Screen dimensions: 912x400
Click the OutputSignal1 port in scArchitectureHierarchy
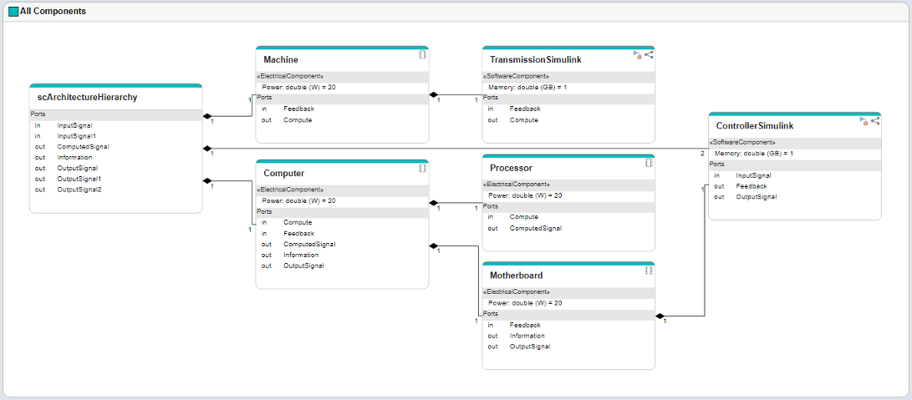pyautogui.click(x=79, y=179)
